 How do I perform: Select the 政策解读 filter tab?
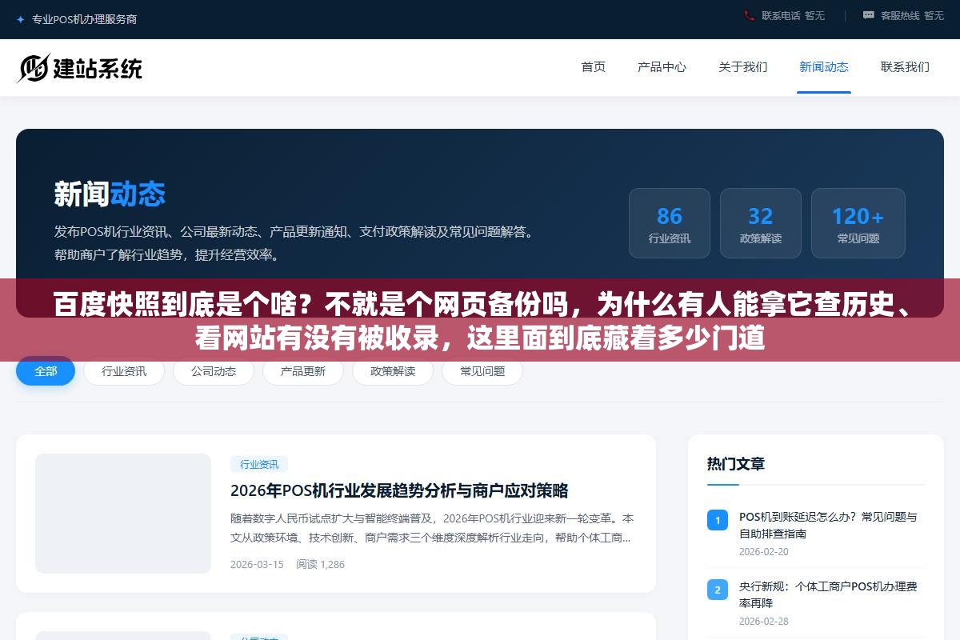(x=393, y=371)
